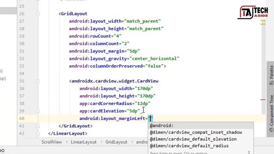This screenshot has width=274, height=154.
Task: Select ScrollView in the breadcrumb bar
Action: (52, 142)
